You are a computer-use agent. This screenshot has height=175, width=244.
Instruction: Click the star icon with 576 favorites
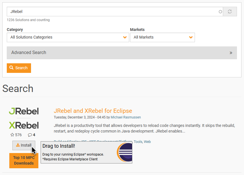click(x=12, y=135)
